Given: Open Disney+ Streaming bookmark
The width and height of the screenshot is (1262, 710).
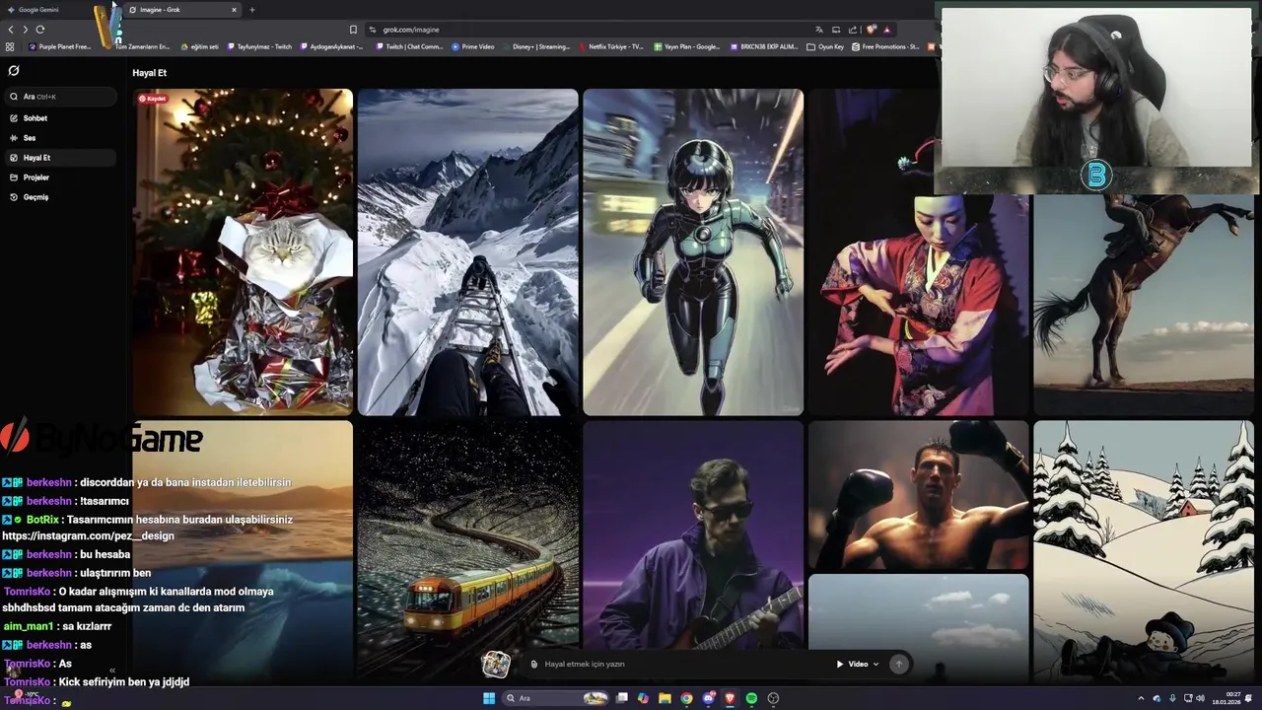Looking at the screenshot, I should [535, 46].
